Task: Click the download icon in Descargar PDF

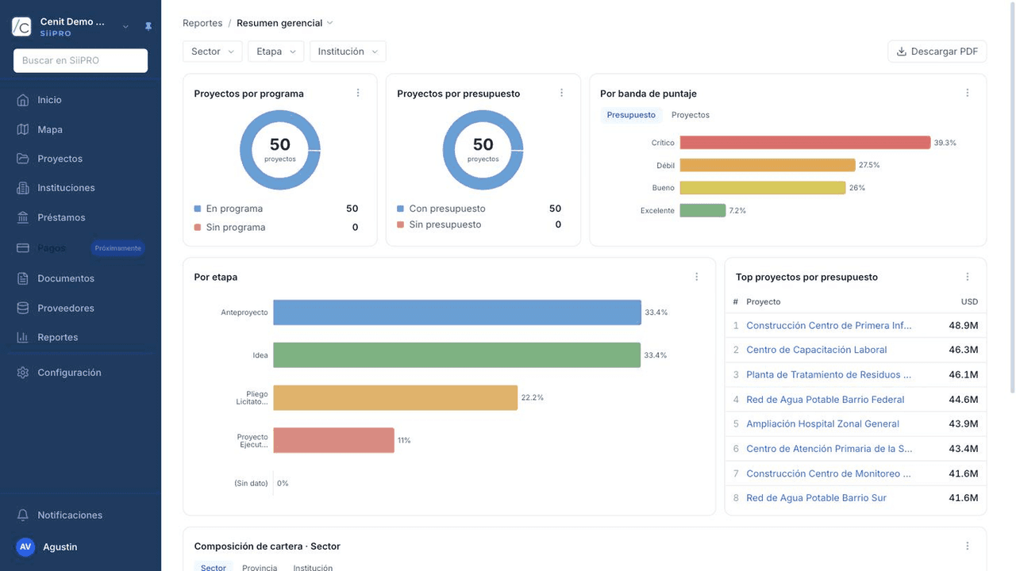Action: click(902, 52)
